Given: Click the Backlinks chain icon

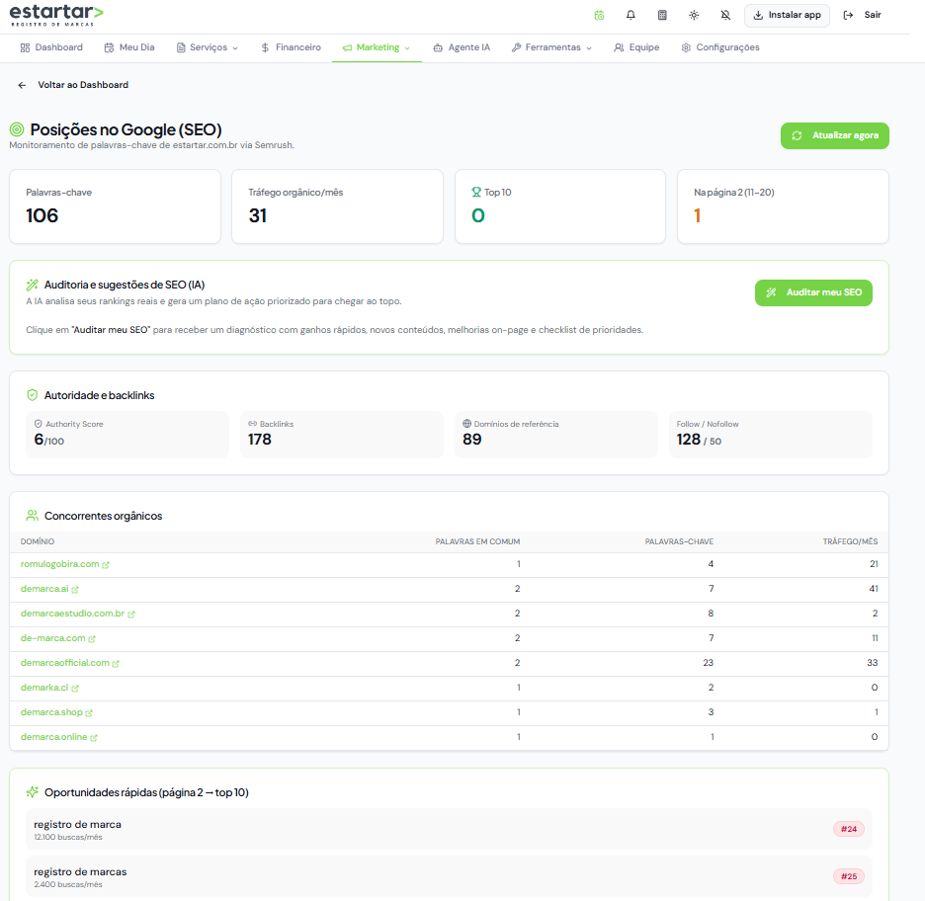Looking at the screenshot, I should [x=252, y=424].
